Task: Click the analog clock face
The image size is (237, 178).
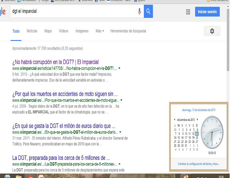Action: pos(212,132)
